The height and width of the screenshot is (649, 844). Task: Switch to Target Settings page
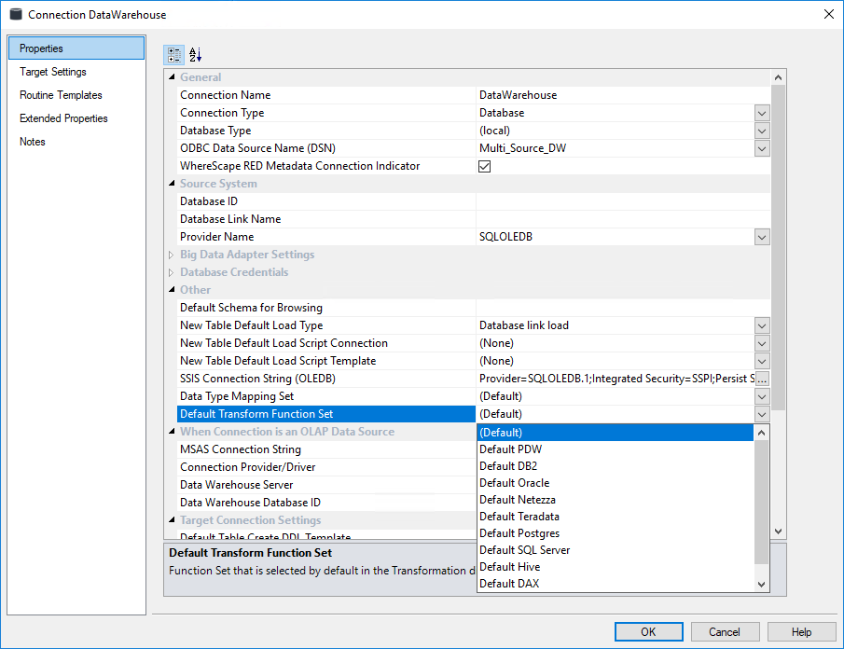pos(53,72)
